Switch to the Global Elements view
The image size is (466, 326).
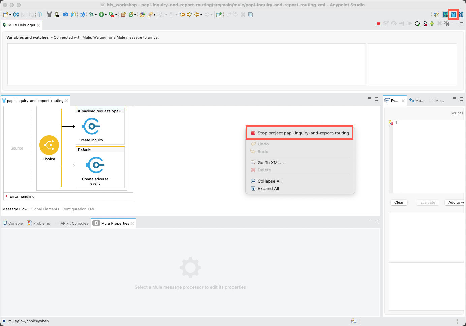[x=45, y=209]
